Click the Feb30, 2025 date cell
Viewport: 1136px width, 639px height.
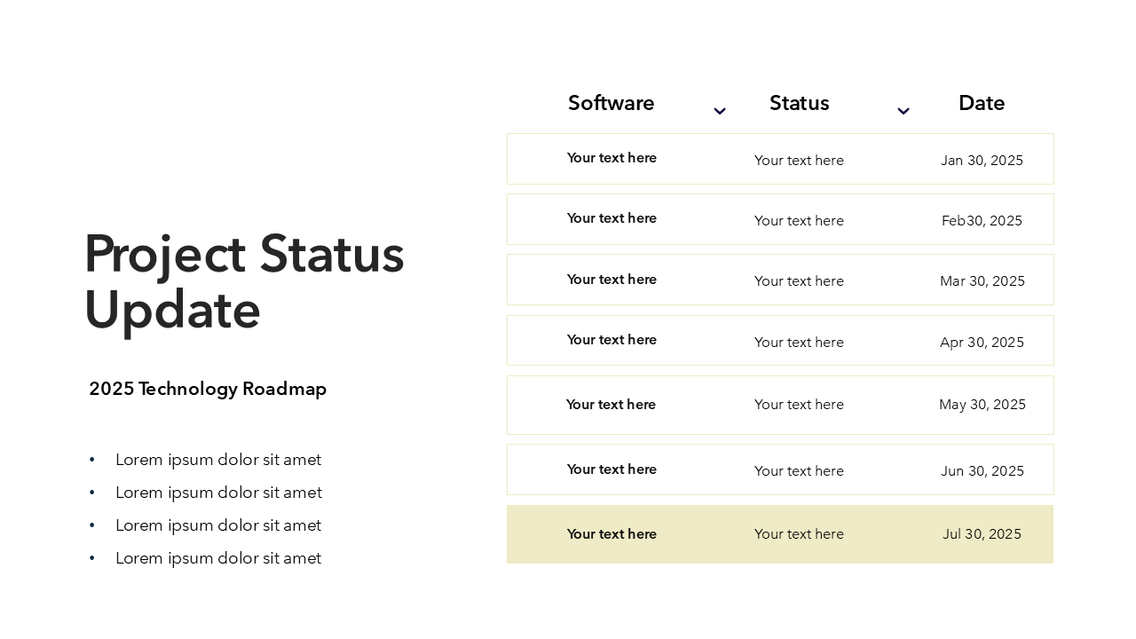pyautogui.click(x=982, y=221)
